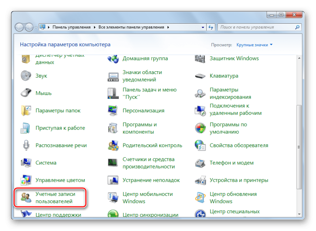The image size is (316, 231).
Task: Open the HomeGroup (Домашняя группа) icon
Action: click(x=113, y=58)
